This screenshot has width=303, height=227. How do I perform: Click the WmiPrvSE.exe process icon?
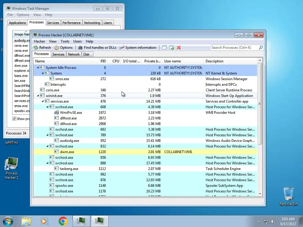coord(57,112)
